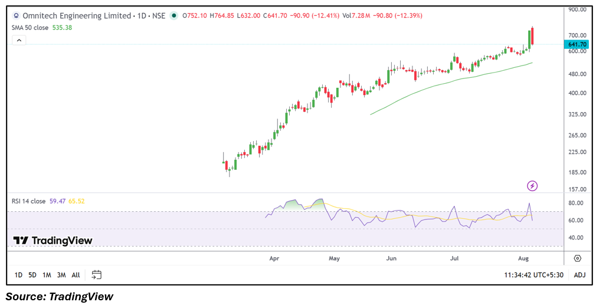Select the 5D time range
Viewport: 606px width, 305px height.
coord(32,276)
